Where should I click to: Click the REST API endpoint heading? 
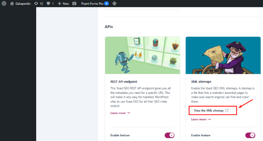click(x=124, y=81)
